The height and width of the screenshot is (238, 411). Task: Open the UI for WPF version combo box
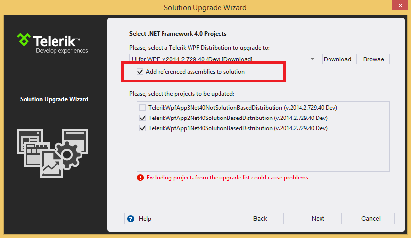(223, 59)
